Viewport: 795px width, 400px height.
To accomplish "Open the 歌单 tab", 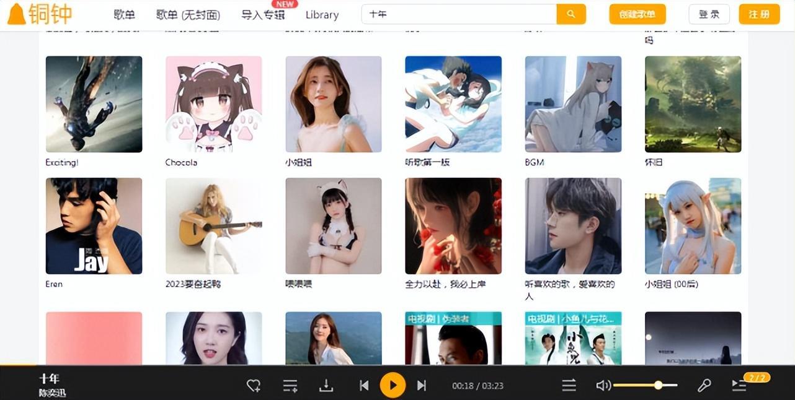I will (x=124, y=15).
